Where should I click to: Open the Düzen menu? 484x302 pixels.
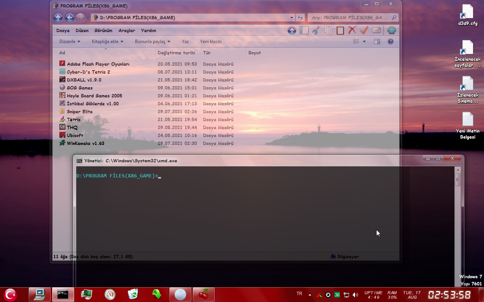[x=82, y=31]
